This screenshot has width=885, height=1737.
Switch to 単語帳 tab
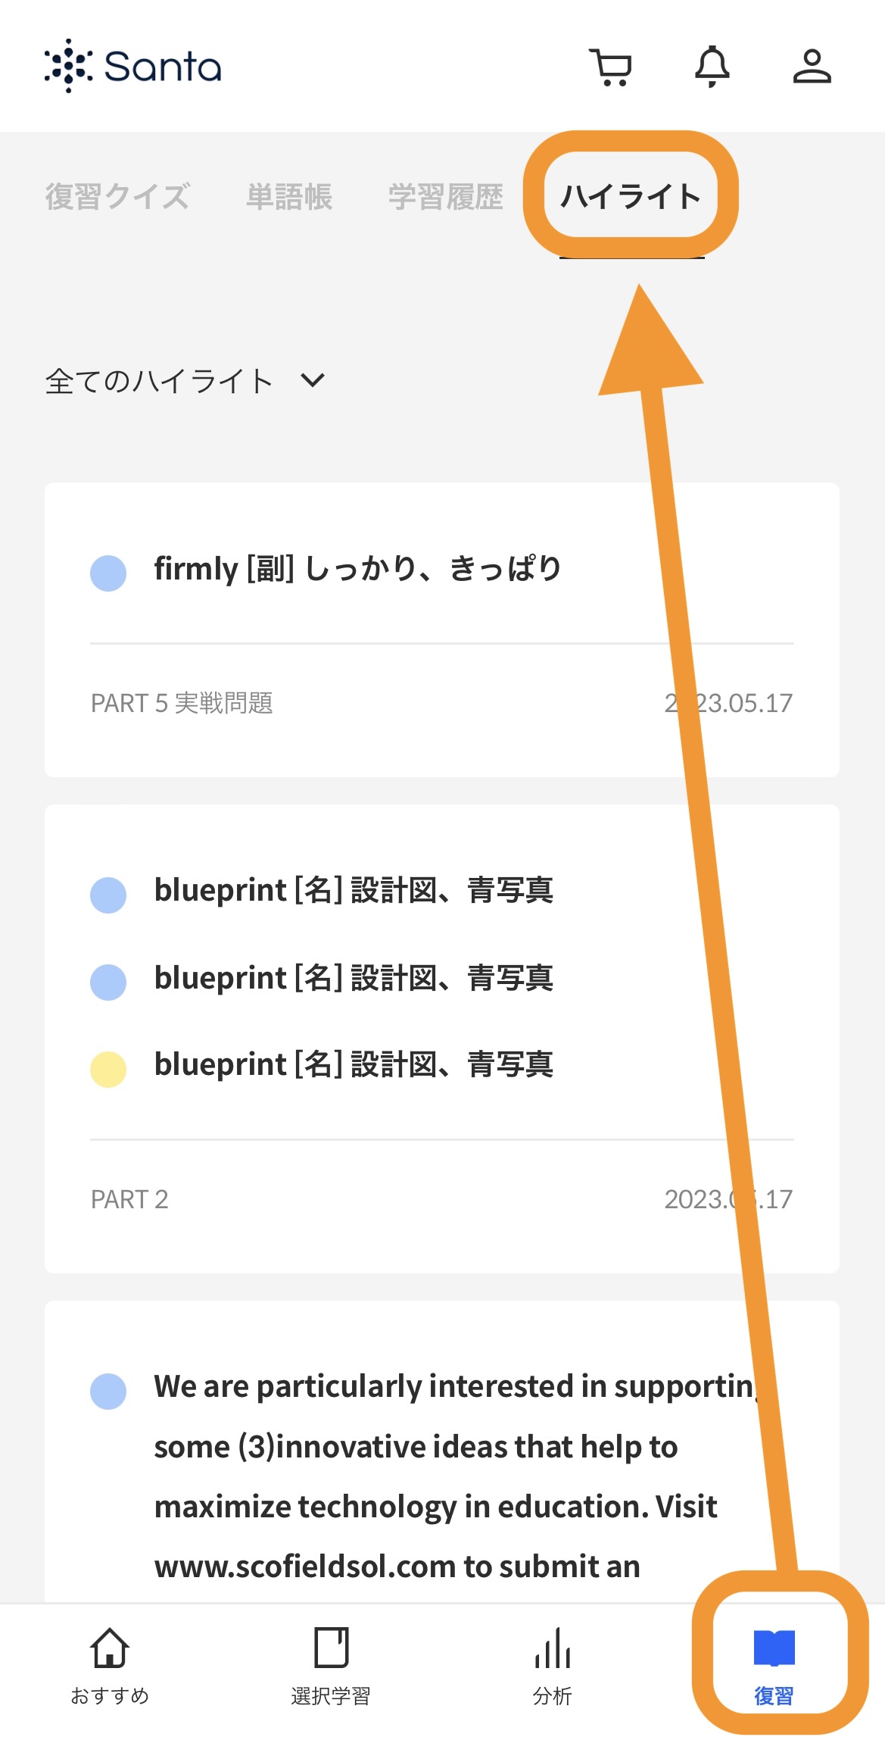tap(289, 197)
